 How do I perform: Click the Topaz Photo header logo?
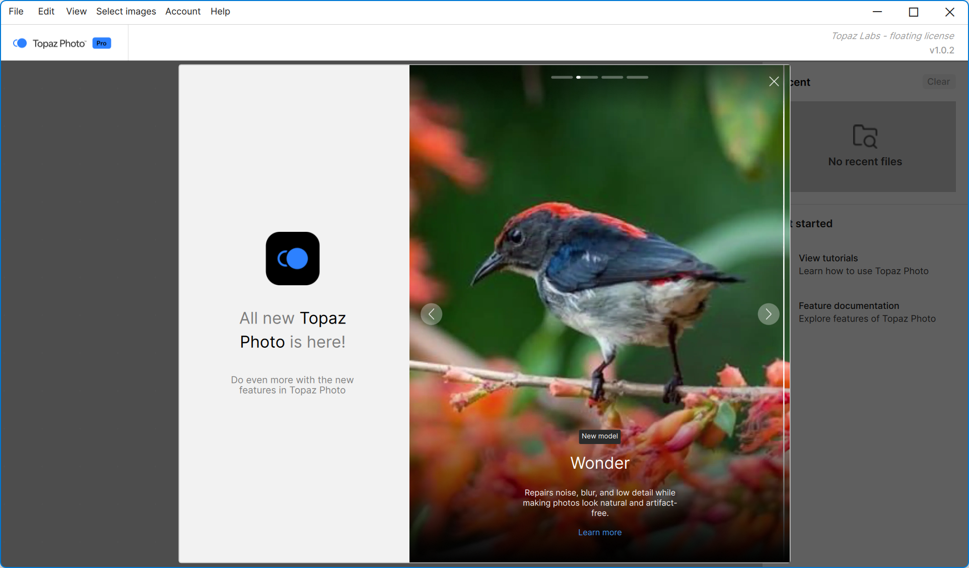50,43
